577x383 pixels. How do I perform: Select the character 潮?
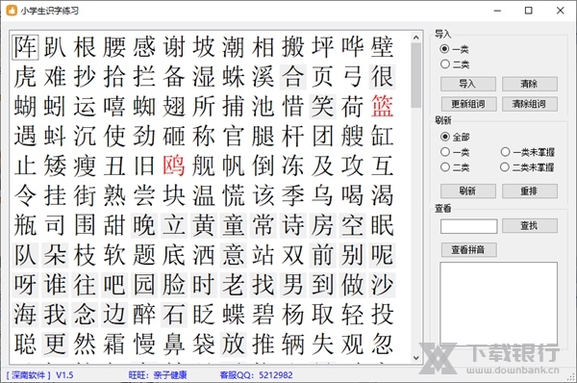click(234, 47)
